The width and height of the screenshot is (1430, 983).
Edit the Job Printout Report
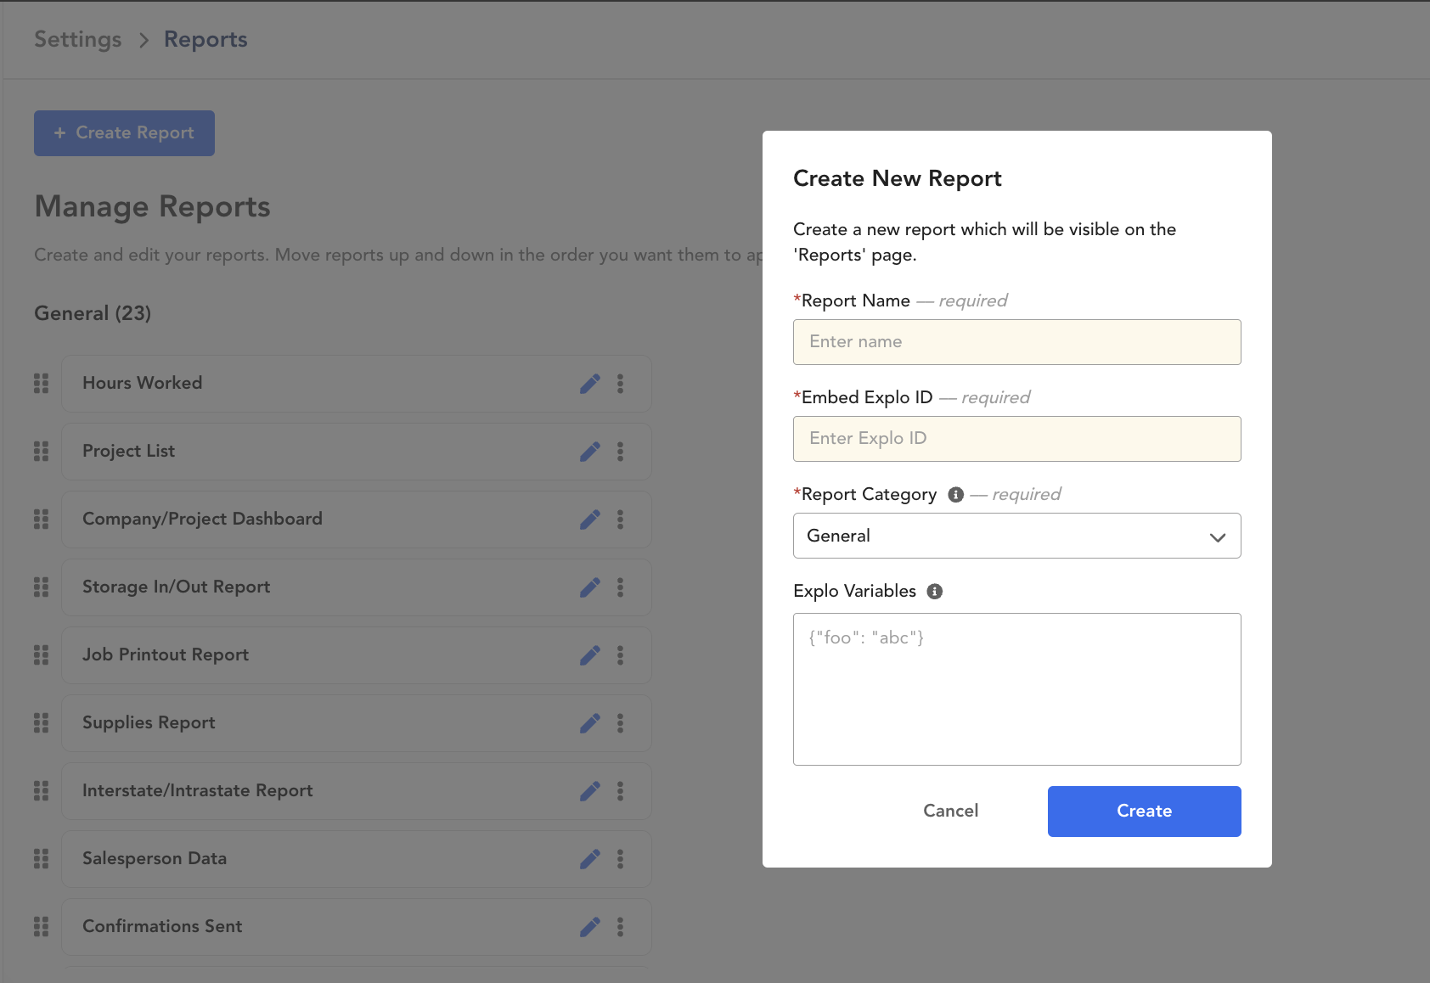[590, 655]
